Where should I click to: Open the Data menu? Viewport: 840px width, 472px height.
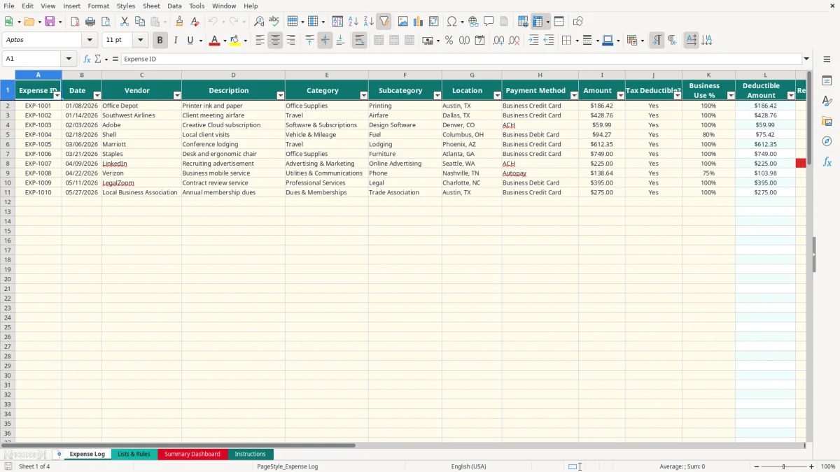pos(174,6)
